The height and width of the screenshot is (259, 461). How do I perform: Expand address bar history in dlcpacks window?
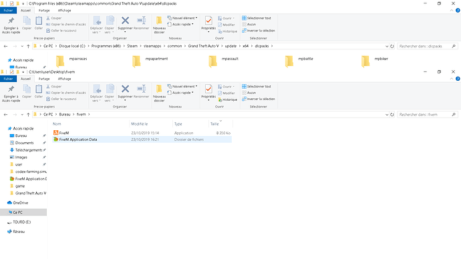(387, 46)
